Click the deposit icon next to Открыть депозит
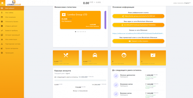 tap(2, 26)
